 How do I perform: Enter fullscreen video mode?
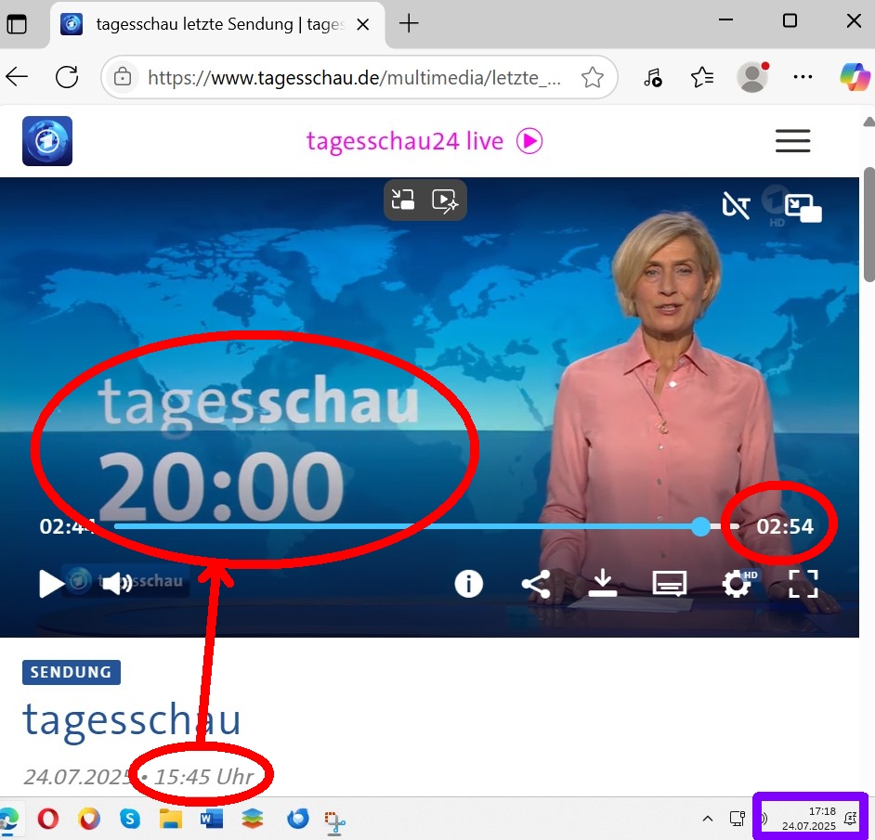[x=803, y=583]
